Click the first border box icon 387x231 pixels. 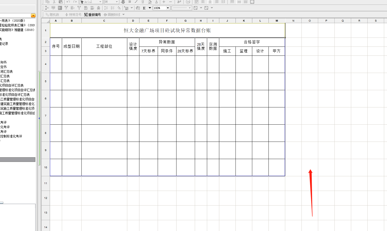(196, 8)
